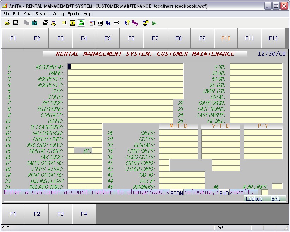
Task: Open the Edit menu
Action: pos(16,14)
